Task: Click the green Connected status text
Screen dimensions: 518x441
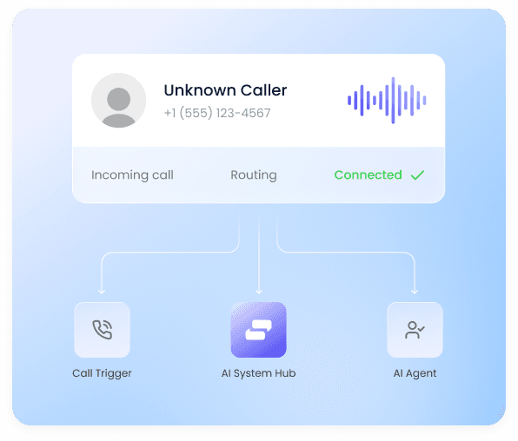Action: click(x=368, y=175)
